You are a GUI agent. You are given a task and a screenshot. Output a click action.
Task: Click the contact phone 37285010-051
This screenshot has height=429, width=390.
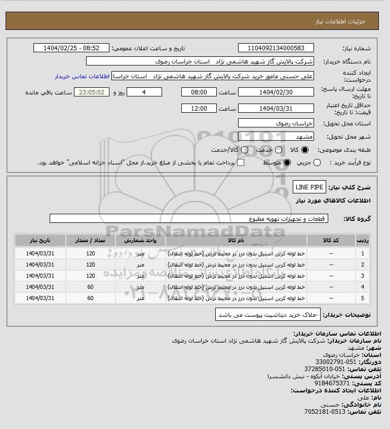pyautogui.click(x=325, y=369)
